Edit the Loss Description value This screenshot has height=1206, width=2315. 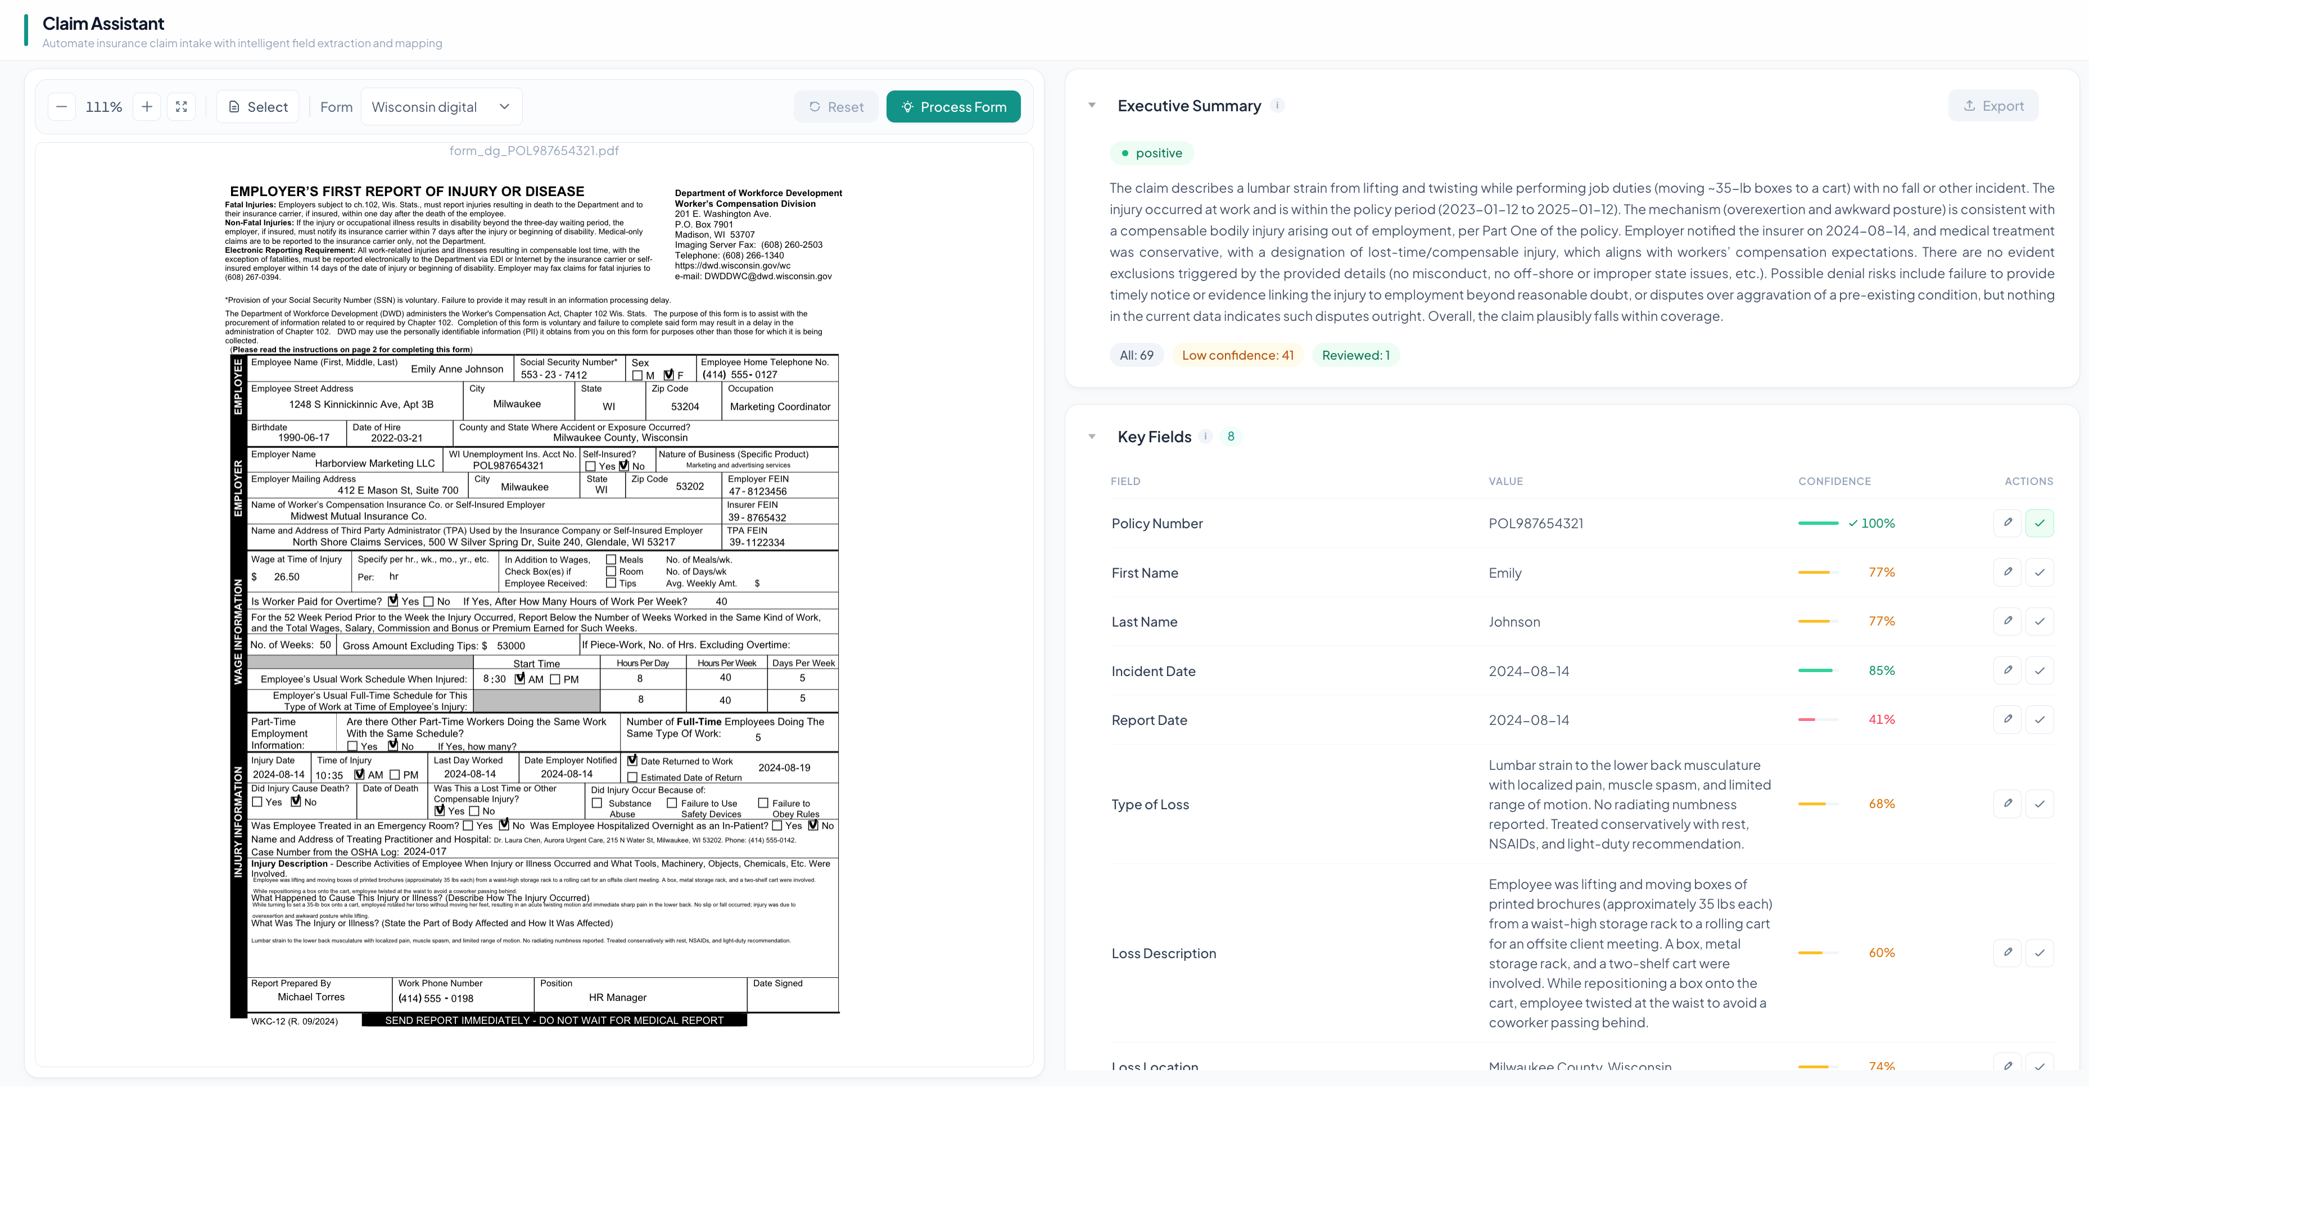(2007, 953)
